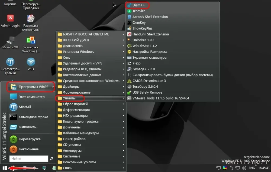Screen dimensions: 271x172
Task: Open Драйверы folder entry
Action: pyautogui.click(x=91, y=87)
